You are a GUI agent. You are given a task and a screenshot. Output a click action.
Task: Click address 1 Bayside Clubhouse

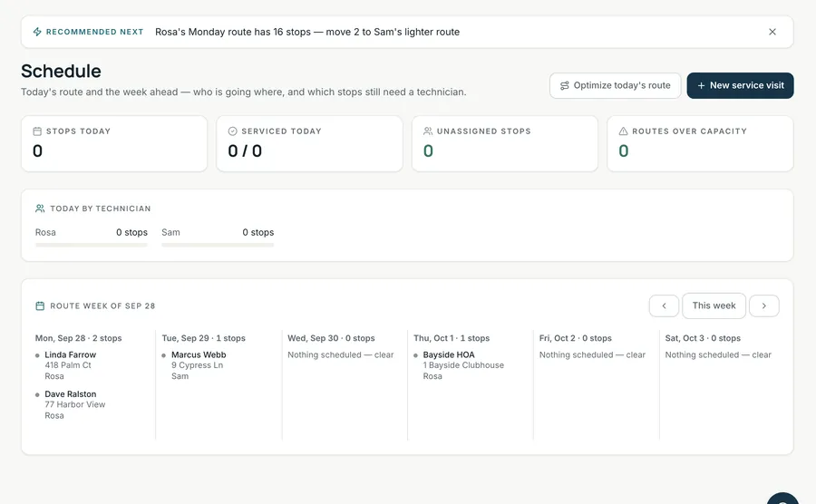(x=463, y=365)
